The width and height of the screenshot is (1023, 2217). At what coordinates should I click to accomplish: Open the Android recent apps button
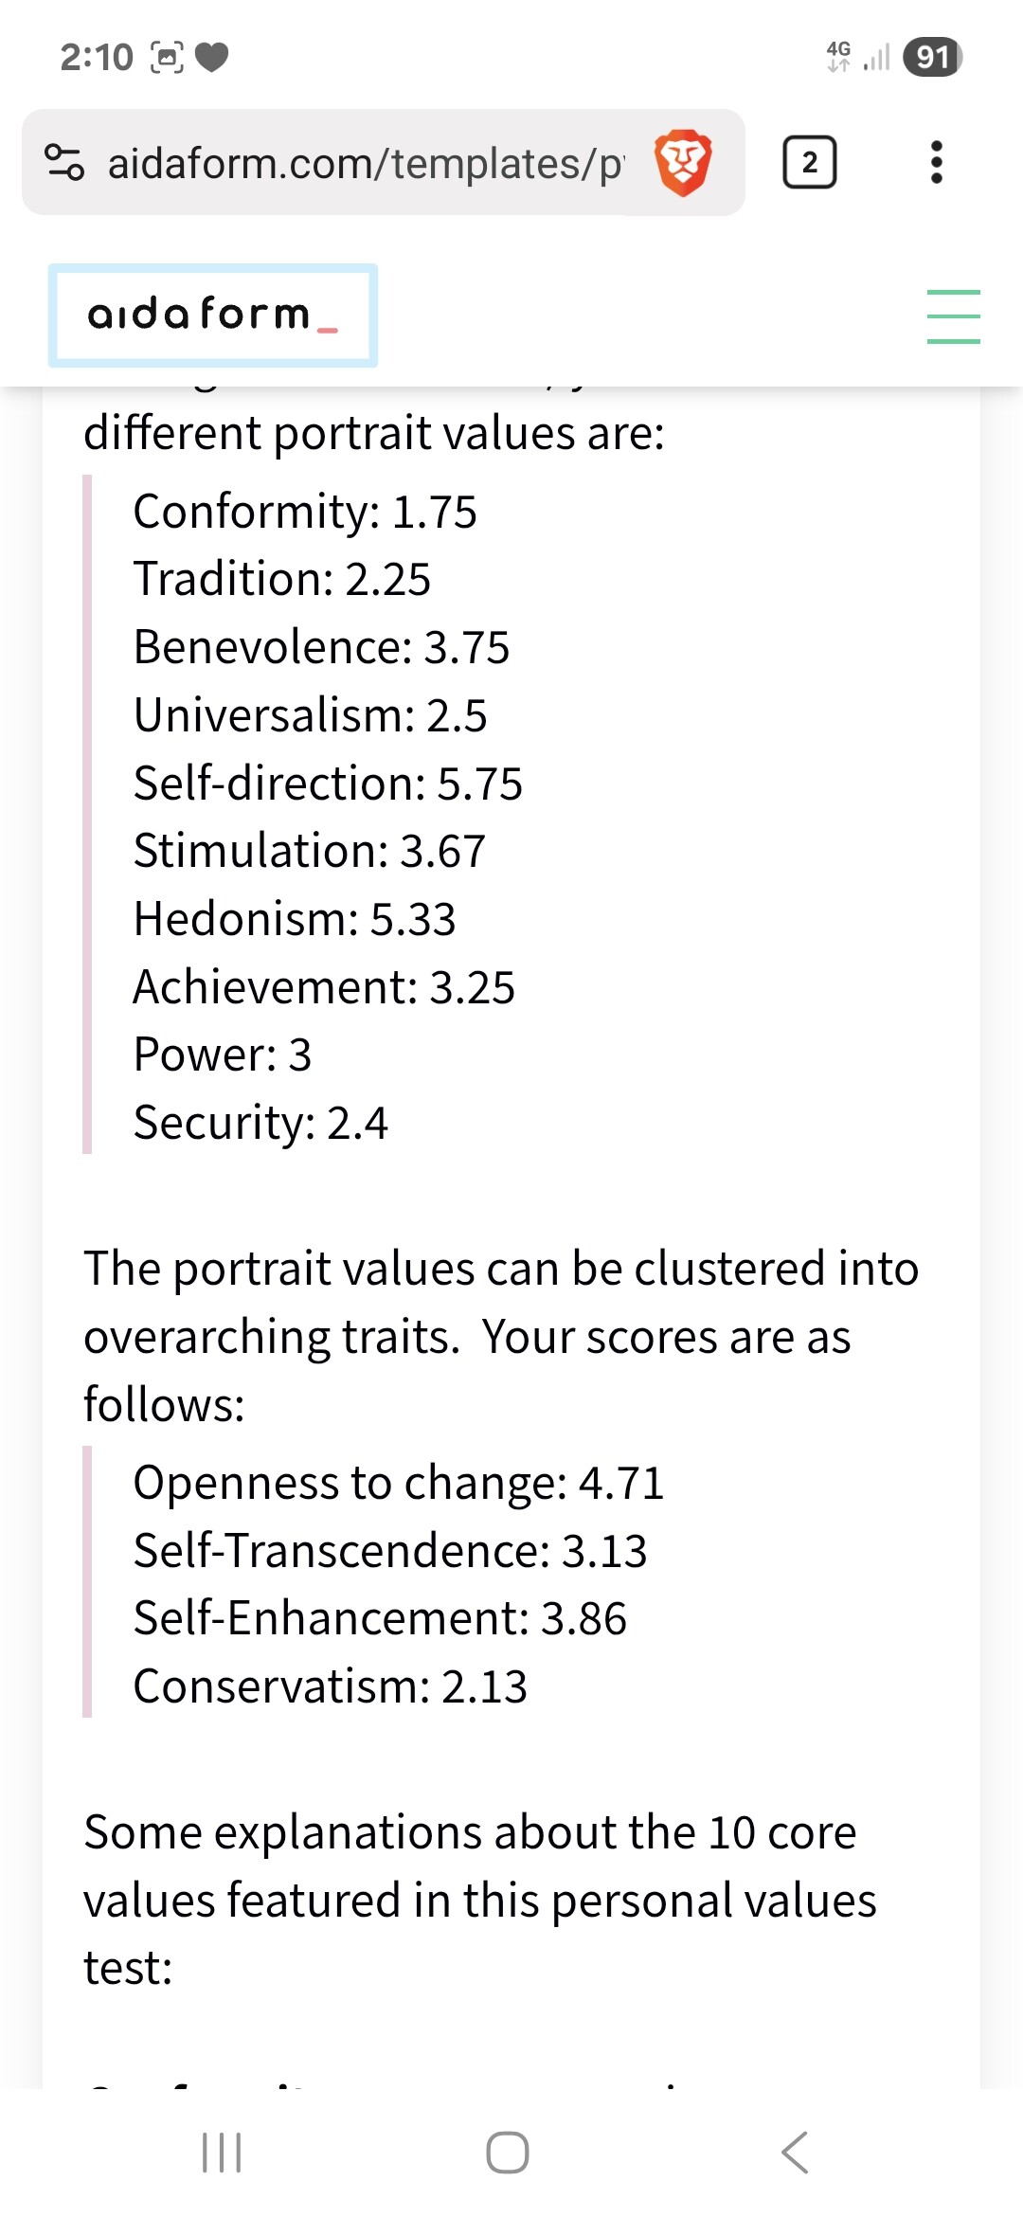[223, 2153]
